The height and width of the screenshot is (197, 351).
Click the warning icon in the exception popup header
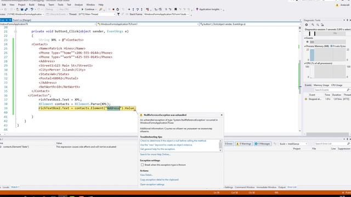[x=141, y=115]
